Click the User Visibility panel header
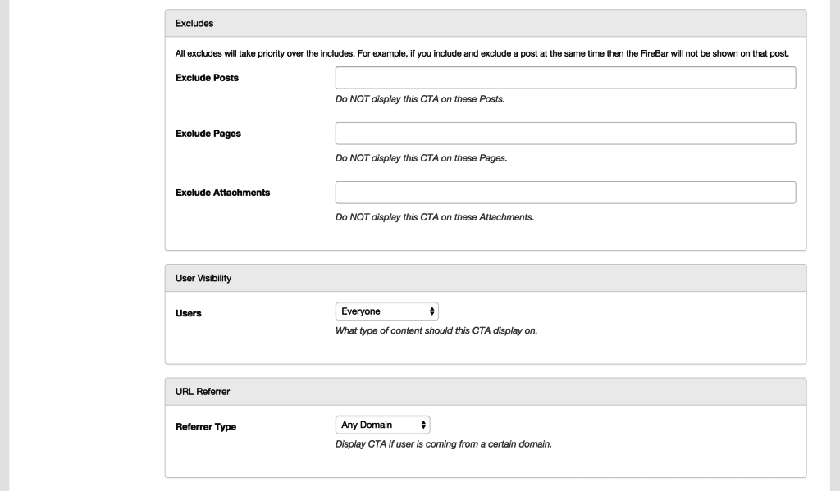 (485, 278)
